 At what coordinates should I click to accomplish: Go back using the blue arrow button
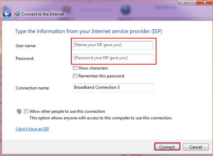[7, 14]
